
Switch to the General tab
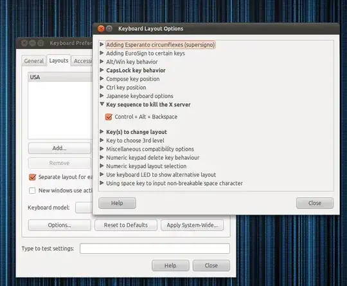tap(34, 61)
